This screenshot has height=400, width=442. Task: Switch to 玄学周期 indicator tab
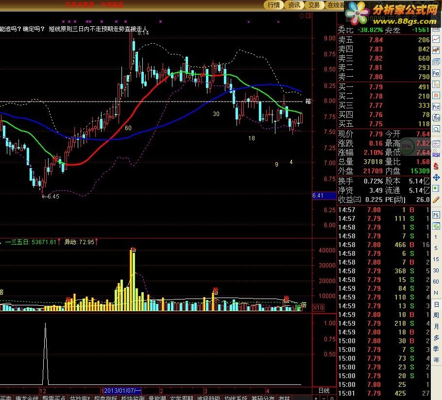pos(182,398)
